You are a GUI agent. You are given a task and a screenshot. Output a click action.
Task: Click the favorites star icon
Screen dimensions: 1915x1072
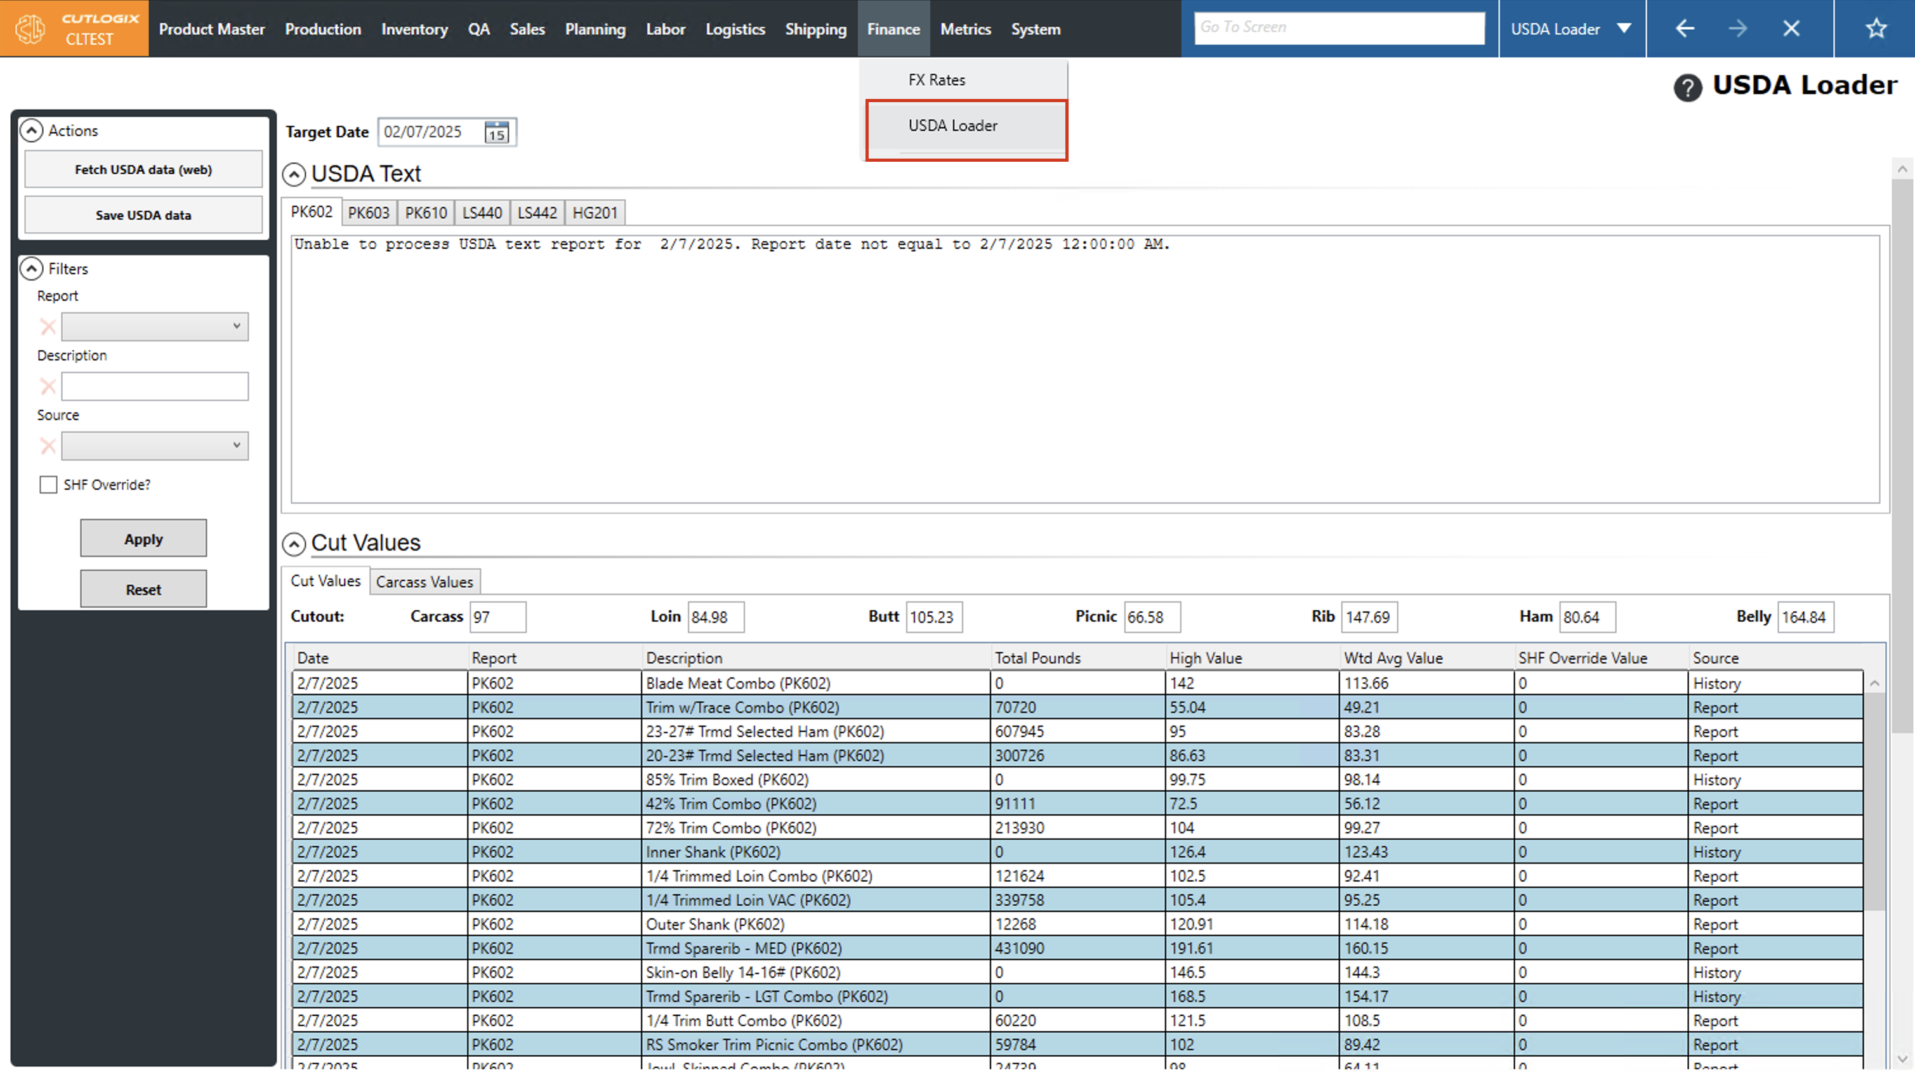coord(1876,29)
